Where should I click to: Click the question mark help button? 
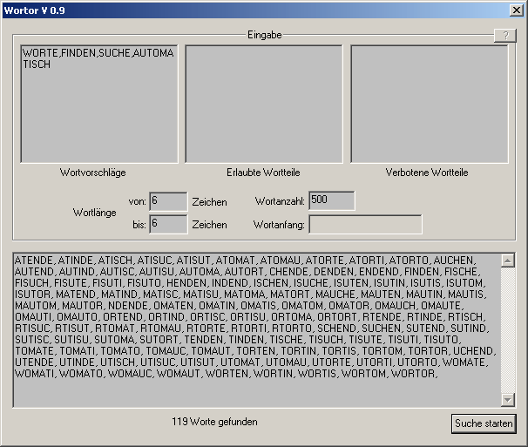504,36
